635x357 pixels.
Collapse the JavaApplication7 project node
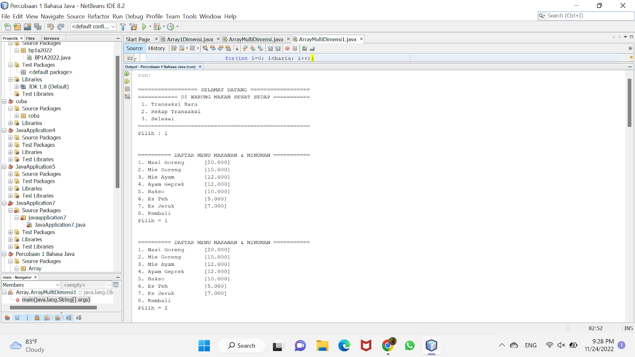click(4, 203)
